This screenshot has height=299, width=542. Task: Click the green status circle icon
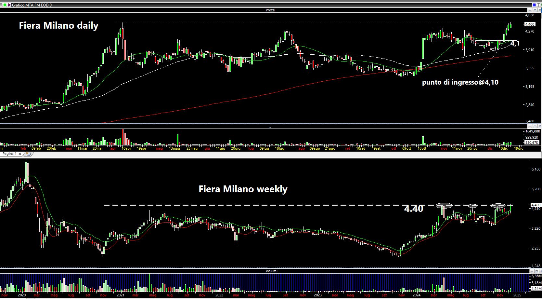point(5,5)
